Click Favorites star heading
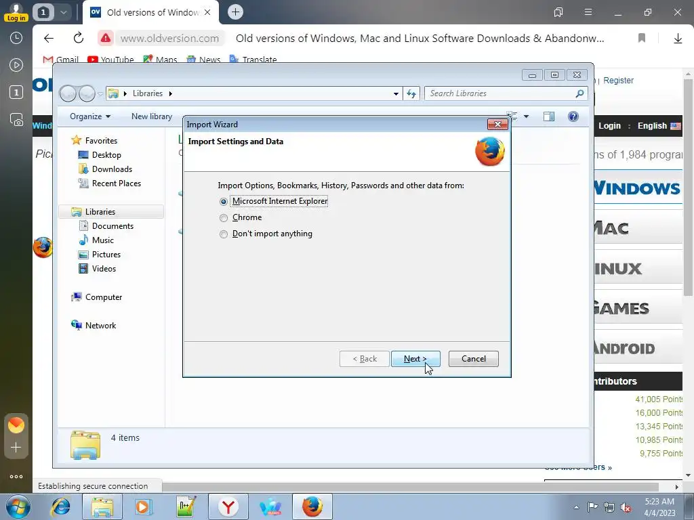 click(101, 141)
